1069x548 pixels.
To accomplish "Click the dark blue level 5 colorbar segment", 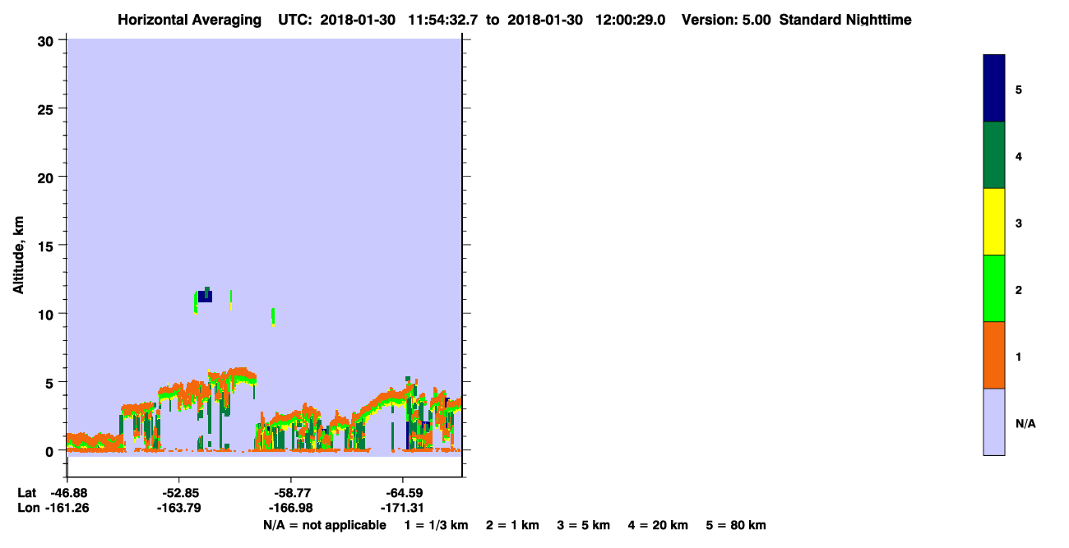I will point(993,89).
